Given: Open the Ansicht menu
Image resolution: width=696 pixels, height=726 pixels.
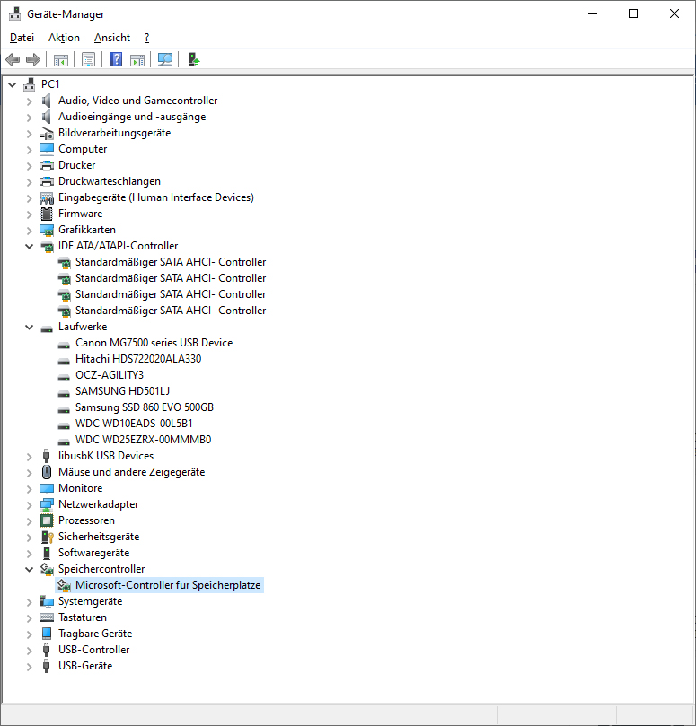Looking at the screenshot, I should tap(112, 38).
